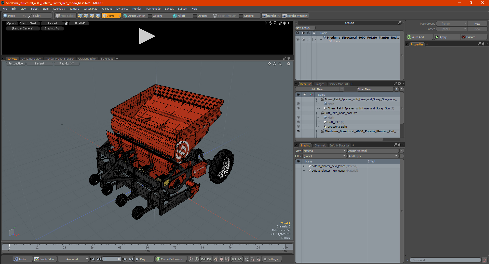The width and height of the screenshot is (489, 264).
Task: Go to last frame
Action: pyautogui.click(x=131, y=259)
